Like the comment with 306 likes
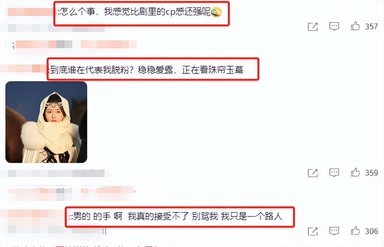 tap(355, 231)
